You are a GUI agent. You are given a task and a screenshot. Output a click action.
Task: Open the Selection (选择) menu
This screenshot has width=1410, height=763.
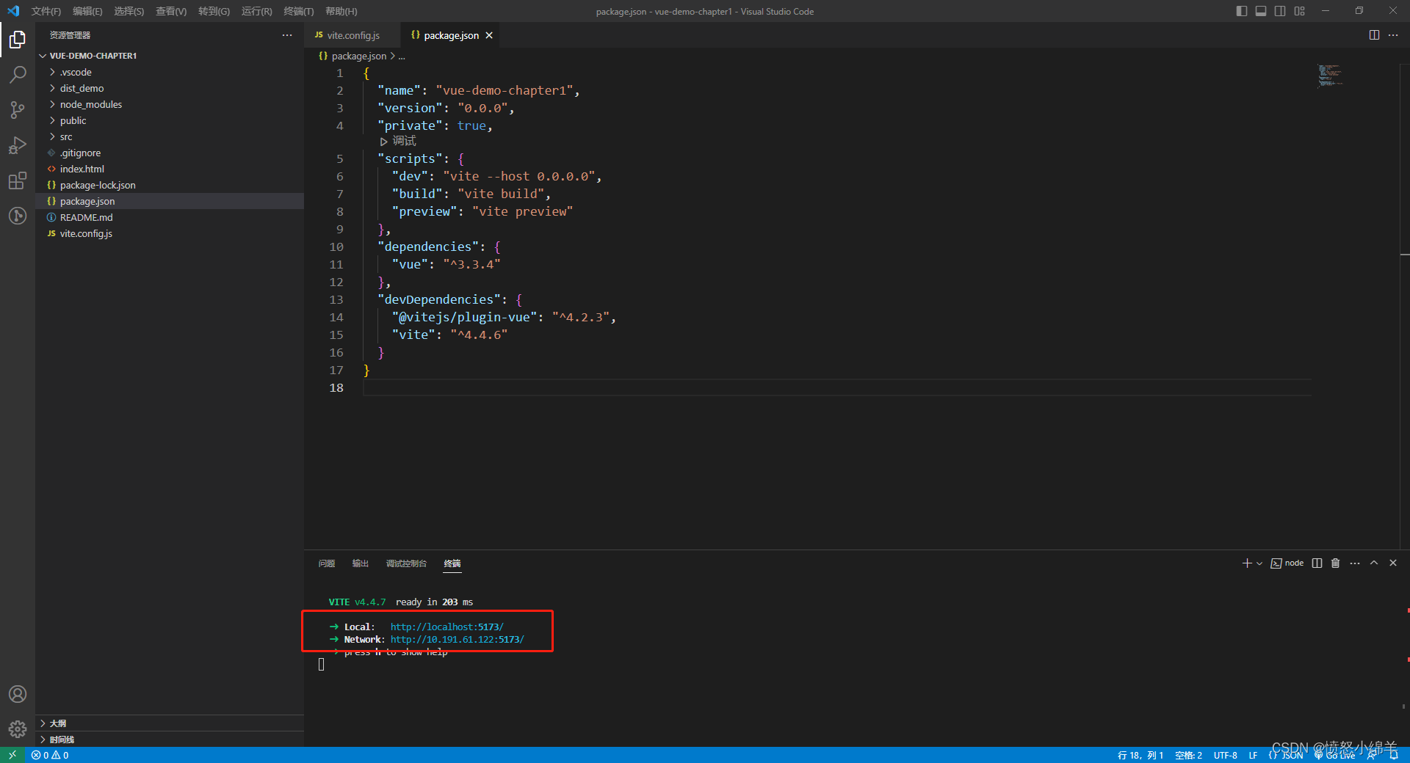(129, 11)
